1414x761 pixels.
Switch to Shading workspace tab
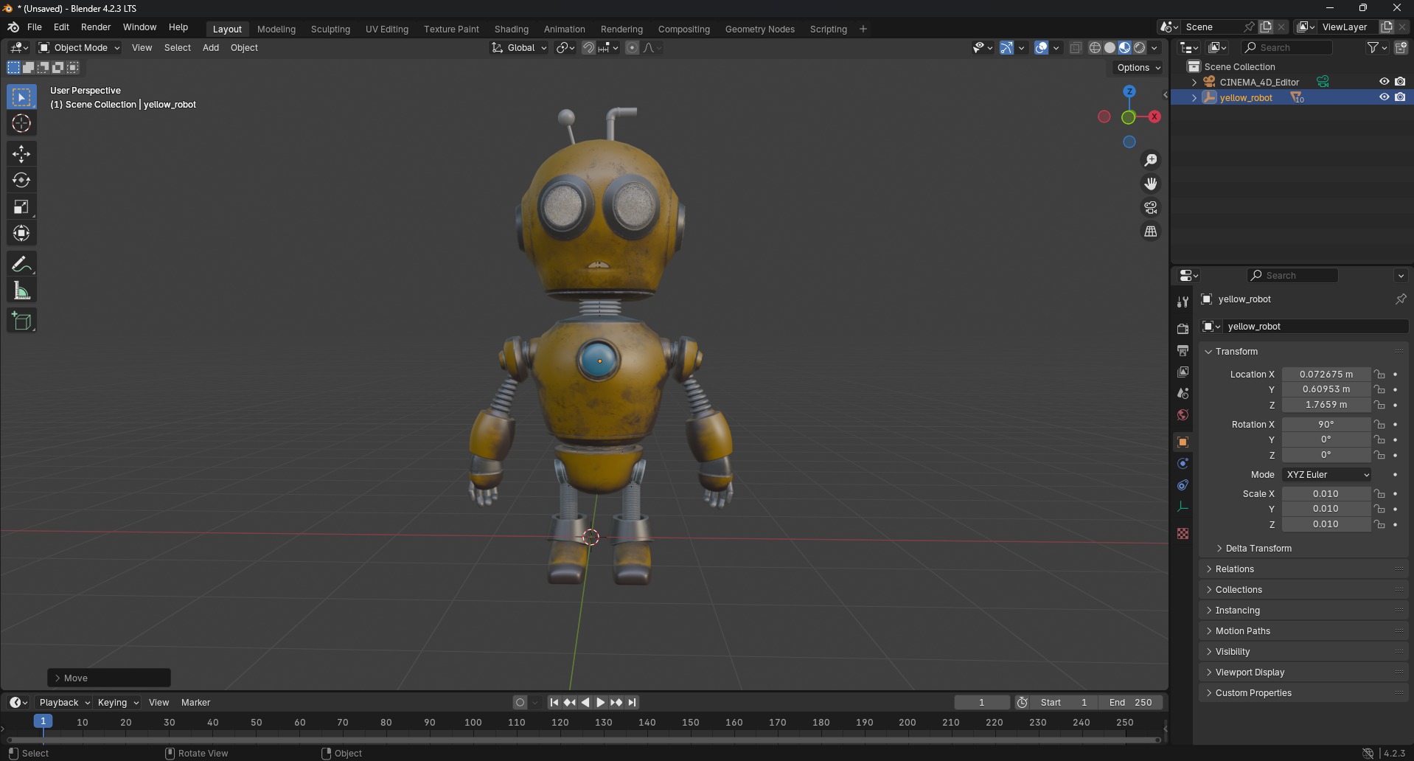tap(511, 29)
